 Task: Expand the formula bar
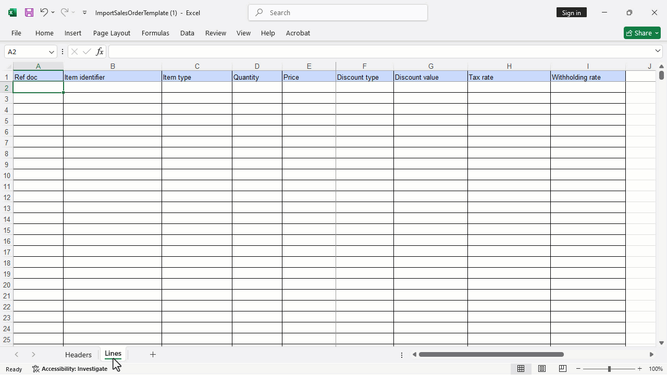(658, 51)
